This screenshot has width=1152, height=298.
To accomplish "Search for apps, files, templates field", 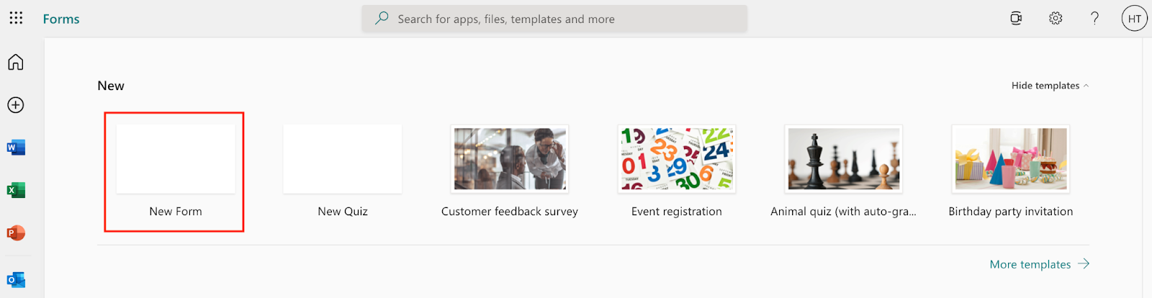I will pyautogui.click(x=554, y=19).
